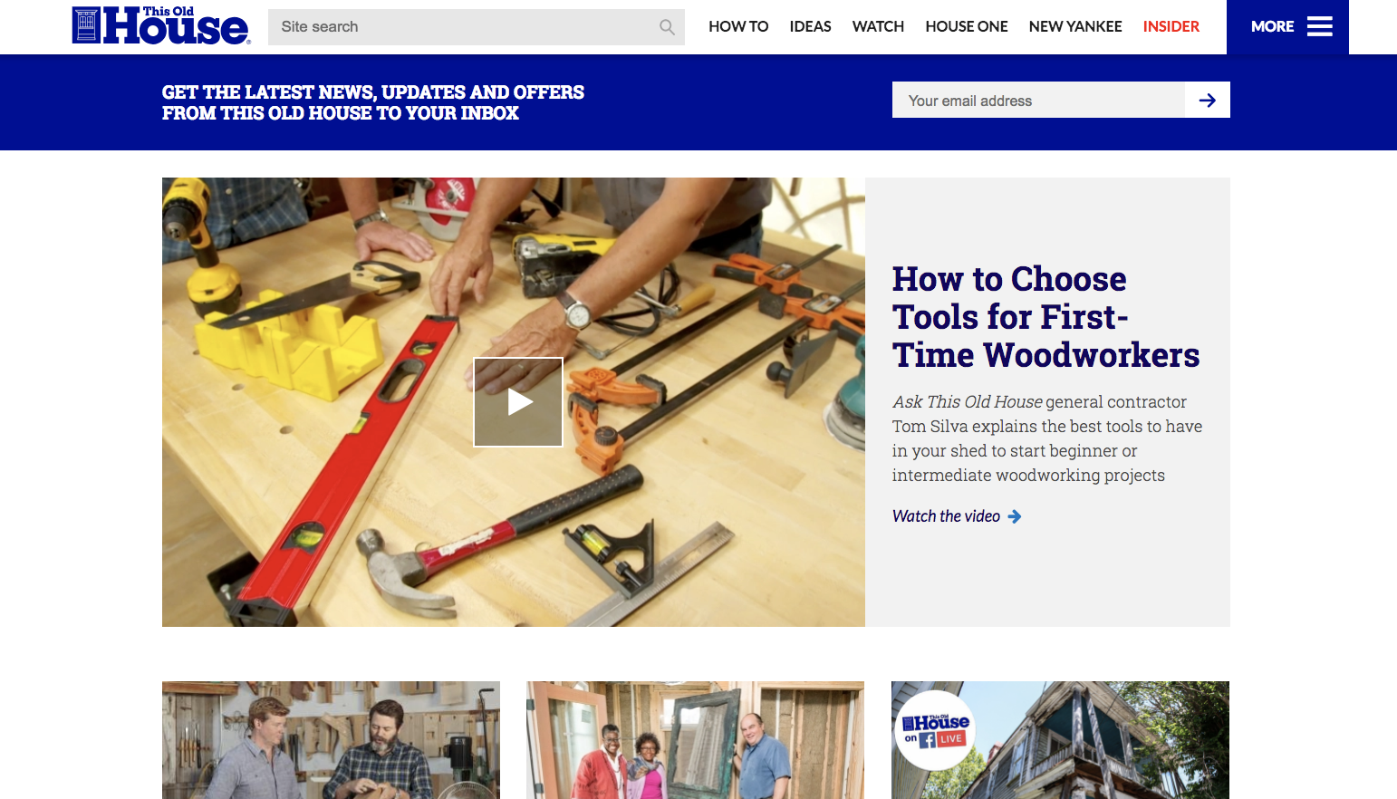
Task: Open the three people with mirror thumbnail
Action: [x=695, y=740]
